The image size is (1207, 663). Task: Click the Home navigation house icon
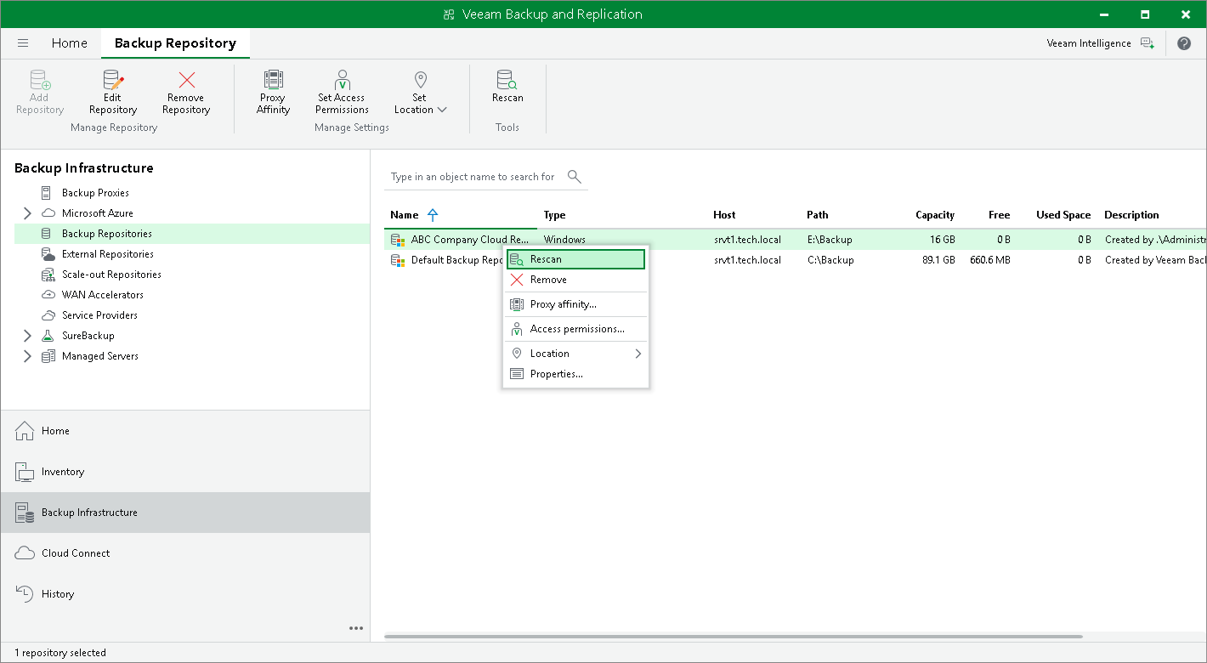(25, 431)
